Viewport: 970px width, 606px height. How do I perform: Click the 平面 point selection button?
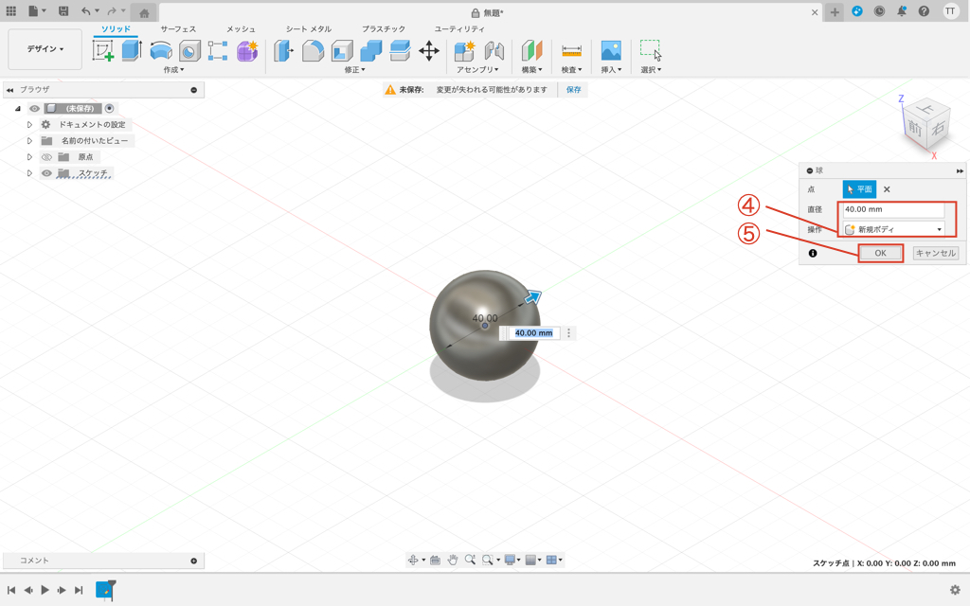coord(859,189)
